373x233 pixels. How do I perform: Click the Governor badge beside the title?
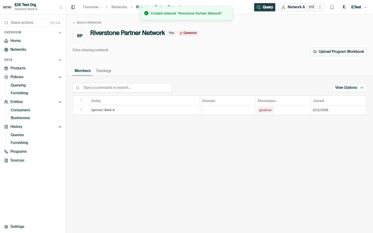(x=188, y=33)
